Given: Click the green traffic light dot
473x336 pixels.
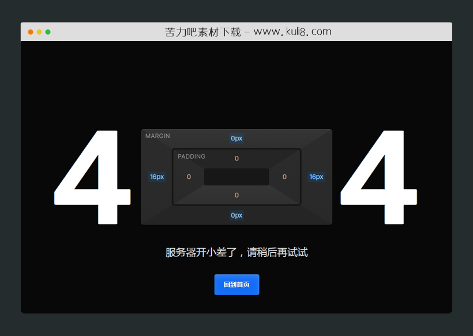Looking at the screenshot, I should click(48, 32).
